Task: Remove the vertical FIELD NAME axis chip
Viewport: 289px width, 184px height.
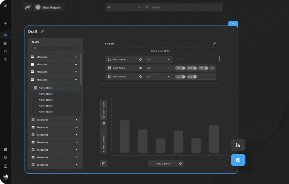Action: (x=104, y=123)
